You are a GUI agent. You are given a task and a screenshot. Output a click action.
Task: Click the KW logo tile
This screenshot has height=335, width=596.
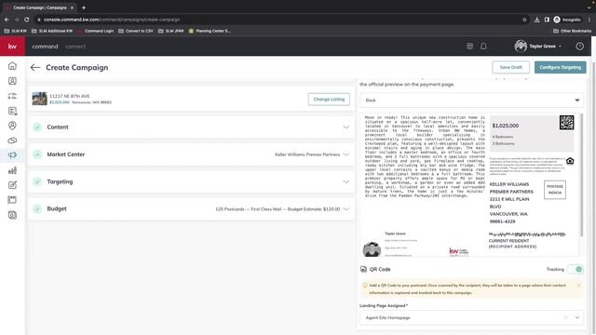(x=12, y=47)
